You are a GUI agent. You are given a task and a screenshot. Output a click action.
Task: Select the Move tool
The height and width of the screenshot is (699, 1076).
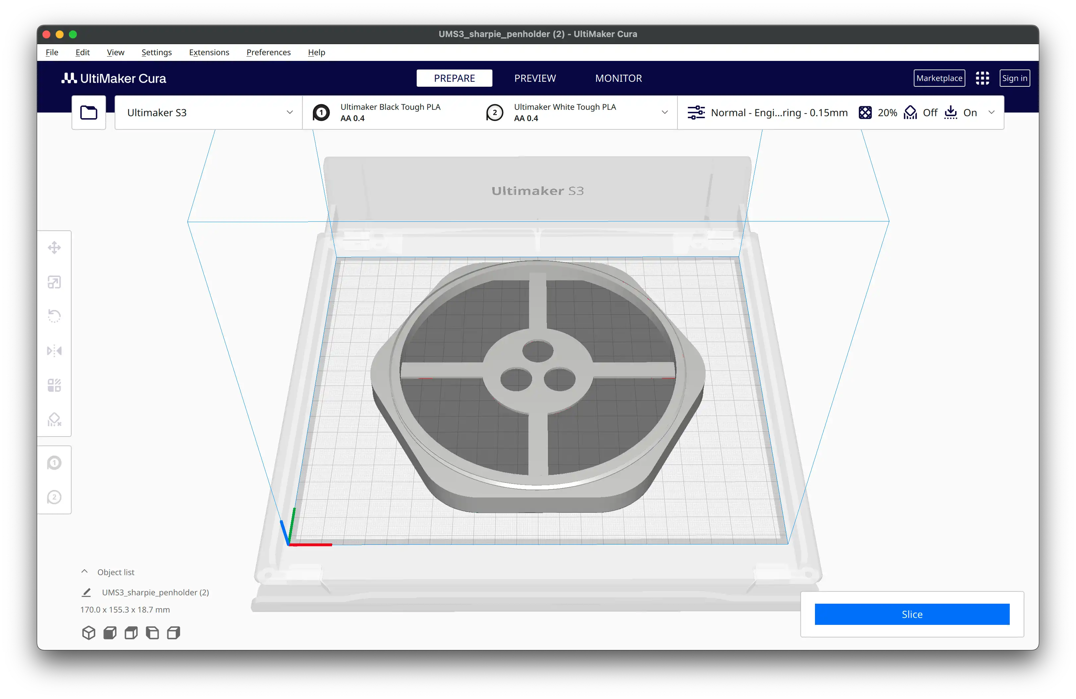point(54,248)
